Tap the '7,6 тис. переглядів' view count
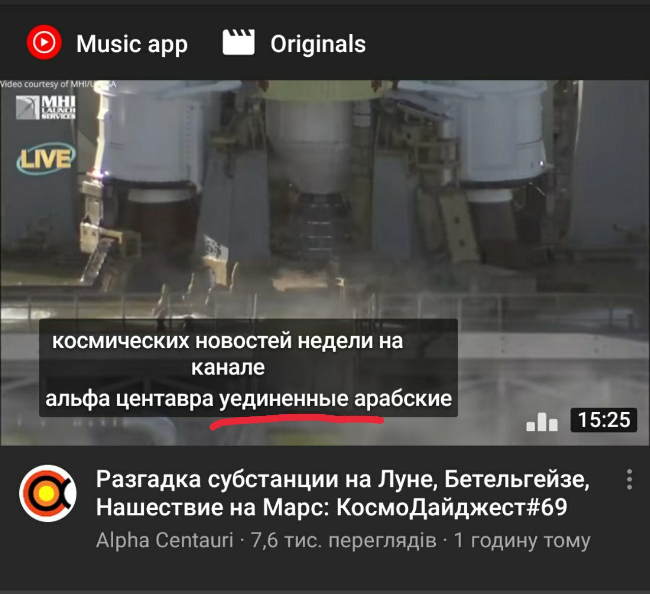 point(343,540)
